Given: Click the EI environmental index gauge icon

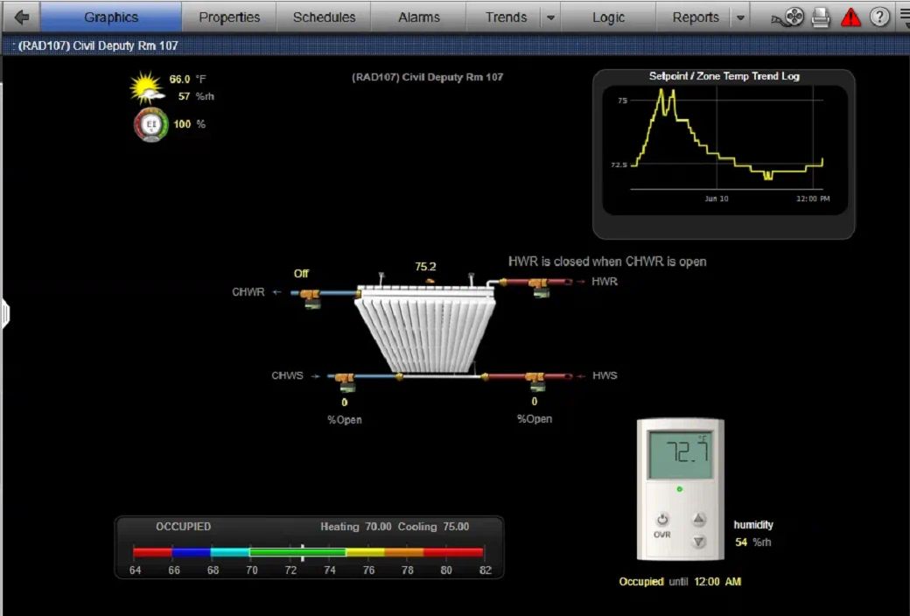Looking at the screenshot, I should (150, 124).
